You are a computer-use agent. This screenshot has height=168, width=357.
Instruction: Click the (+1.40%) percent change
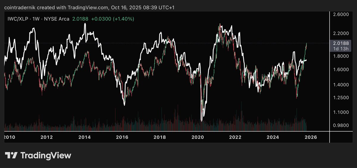click(x=123, y=19)
